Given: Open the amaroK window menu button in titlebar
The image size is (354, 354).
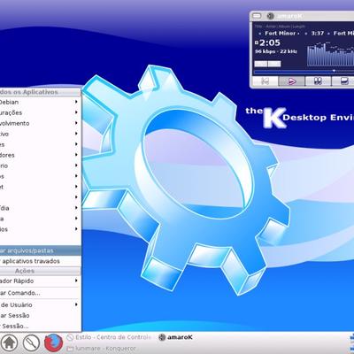Looking at the screenshot, I should click(x=258, y=16).
